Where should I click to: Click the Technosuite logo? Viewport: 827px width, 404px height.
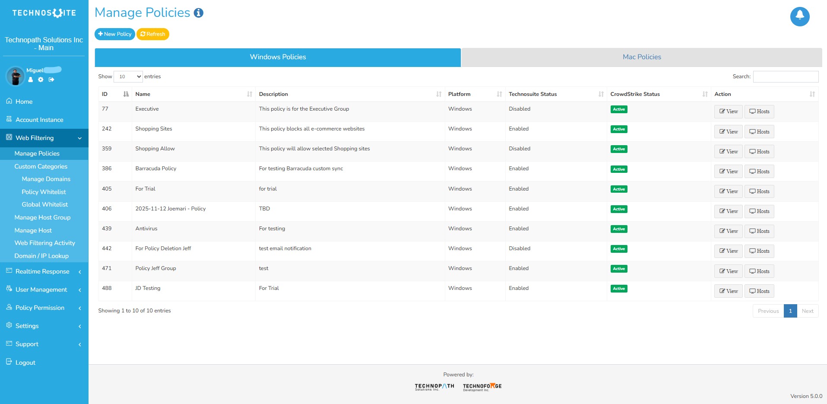[44, 13]
